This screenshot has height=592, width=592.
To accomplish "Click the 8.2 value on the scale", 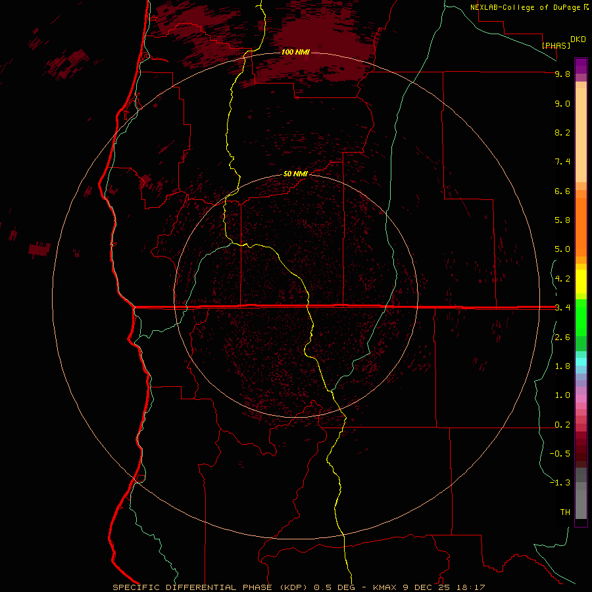I will [x=562, y=132].
